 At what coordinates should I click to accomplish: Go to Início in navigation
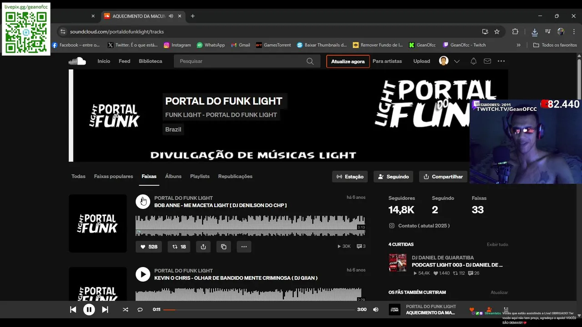(104, 61)
